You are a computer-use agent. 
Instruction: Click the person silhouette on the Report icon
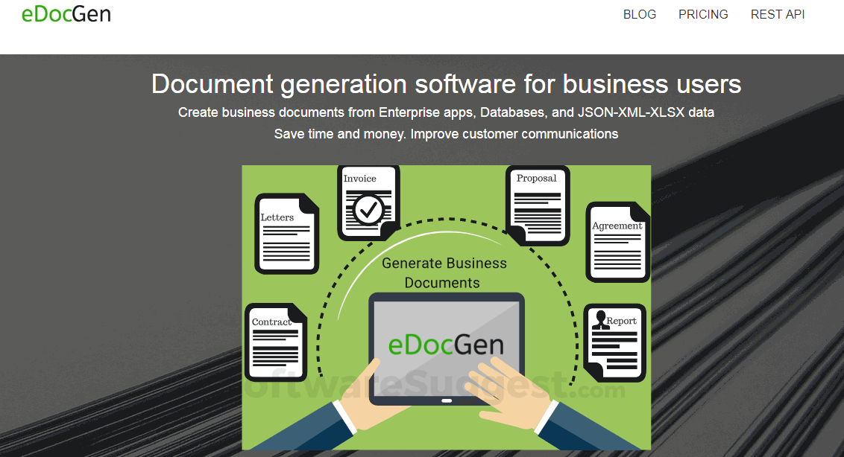click(602, 320)
